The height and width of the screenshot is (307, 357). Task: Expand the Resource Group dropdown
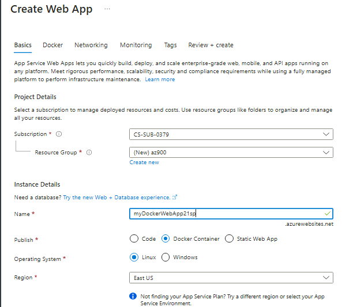coord(231,153)
